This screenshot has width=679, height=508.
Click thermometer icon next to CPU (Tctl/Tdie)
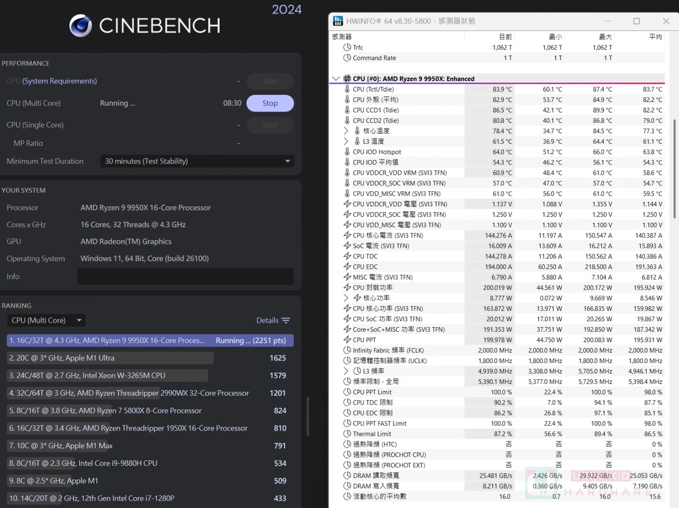pyautogui.click(x=347, y=89)
